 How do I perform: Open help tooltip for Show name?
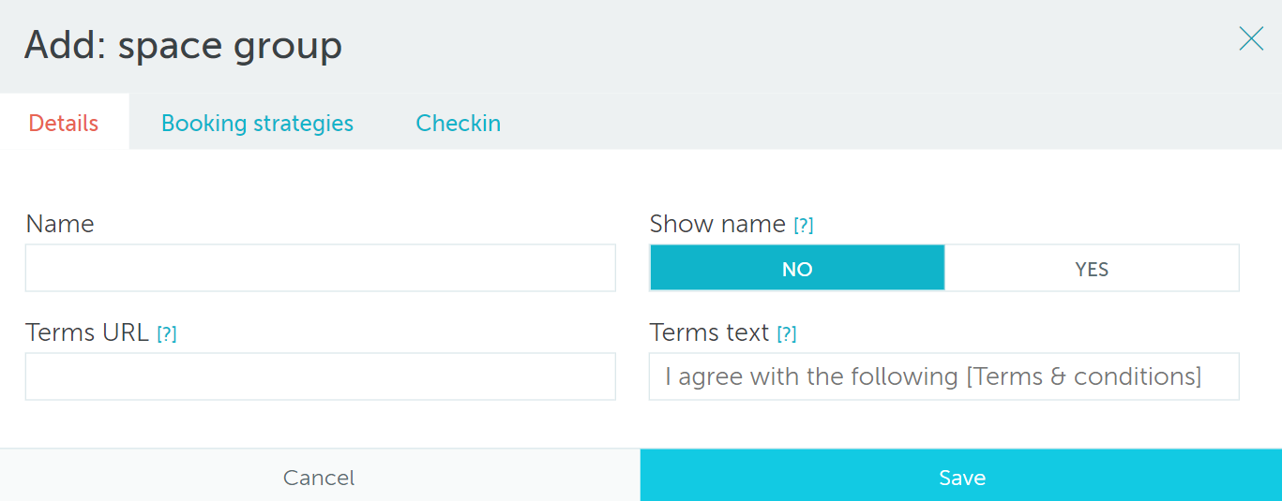pyautogui.click(x=803, y=226)
